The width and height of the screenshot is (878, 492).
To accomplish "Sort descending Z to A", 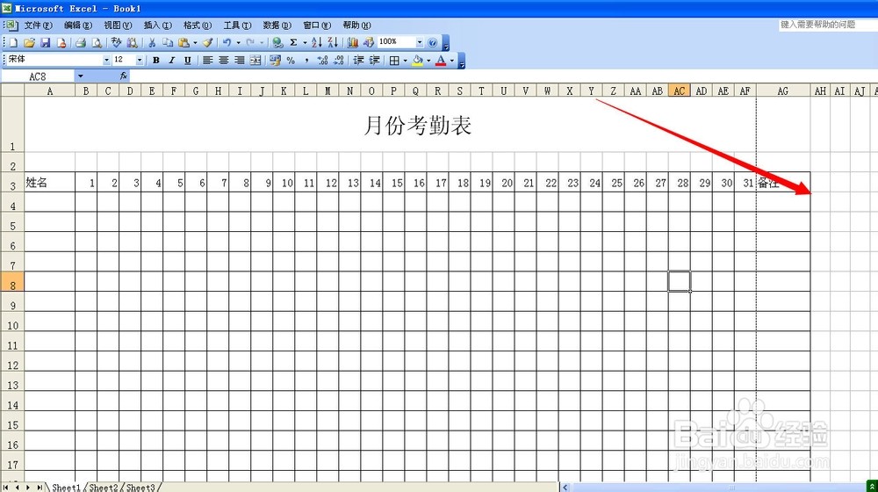I will point(333,42).
